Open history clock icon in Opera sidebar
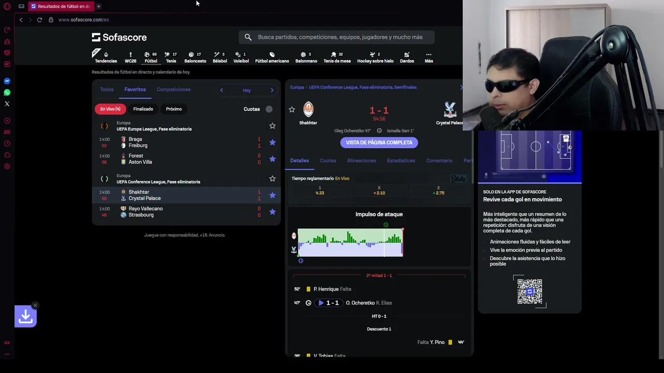Viewport: 664px width, 373px height. (x=7, y=144)
